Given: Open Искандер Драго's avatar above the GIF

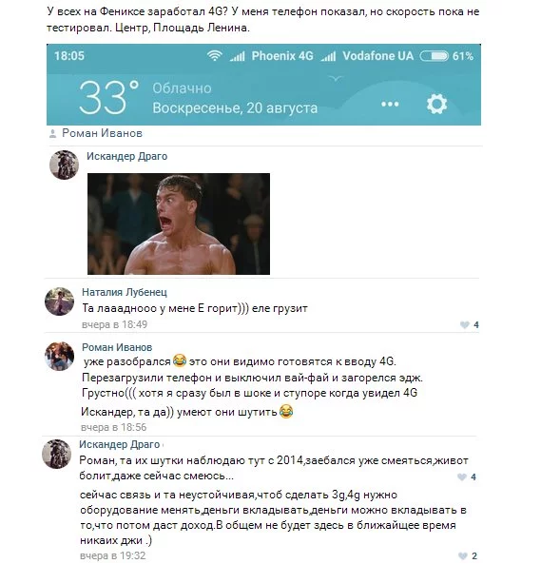Looking at the screenshot, I should (x=64, y=165).
